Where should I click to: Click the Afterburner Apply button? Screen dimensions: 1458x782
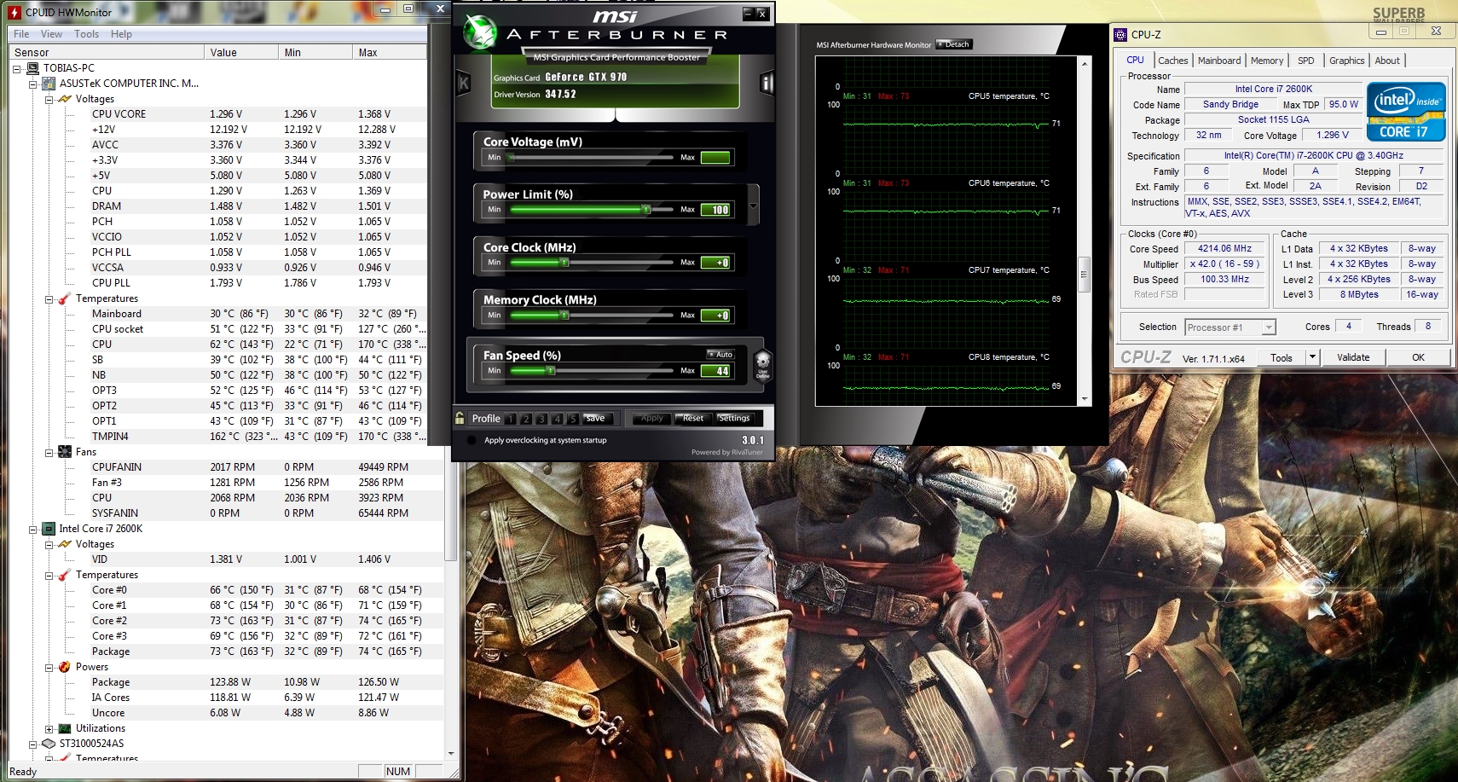[652, 419]
